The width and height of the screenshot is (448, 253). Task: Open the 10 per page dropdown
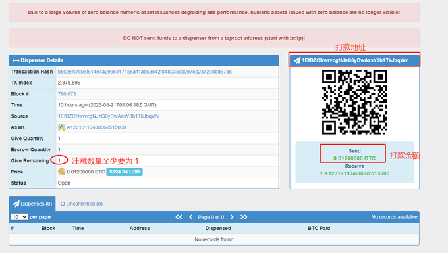point(19,217)
